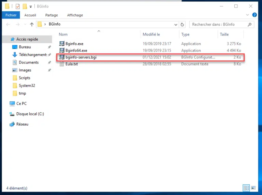Image resolution: width=262 pixels, height=195 pixels.
Task: Click the pin icon next to Images
Action: tap(49, 70)
